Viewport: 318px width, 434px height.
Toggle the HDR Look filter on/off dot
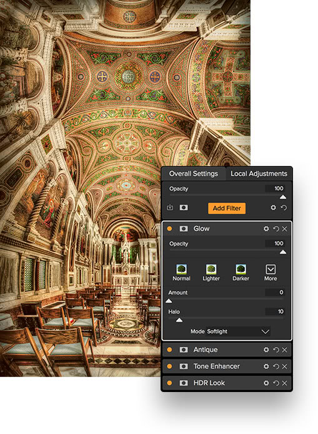click(169, 383)
